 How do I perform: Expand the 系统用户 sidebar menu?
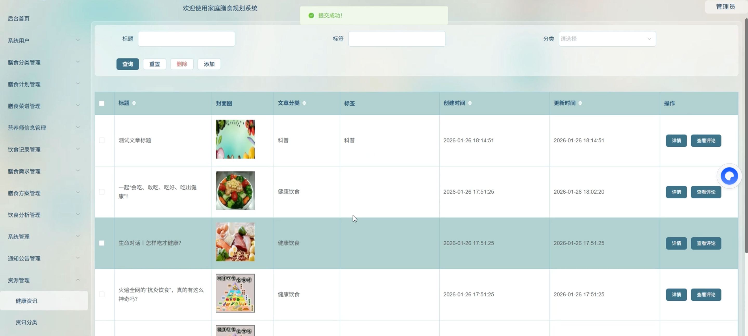click(44, 40)
